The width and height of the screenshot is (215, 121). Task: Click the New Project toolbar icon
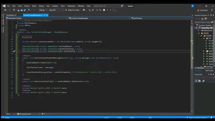tap(14, 10)
